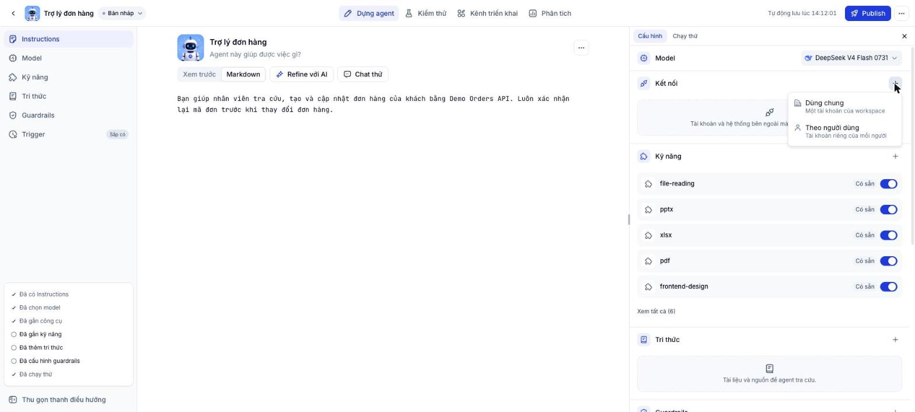Click the Kỹ năng section puzzle icon
This screenshot has width=915, height=412.
pos(644,156)
